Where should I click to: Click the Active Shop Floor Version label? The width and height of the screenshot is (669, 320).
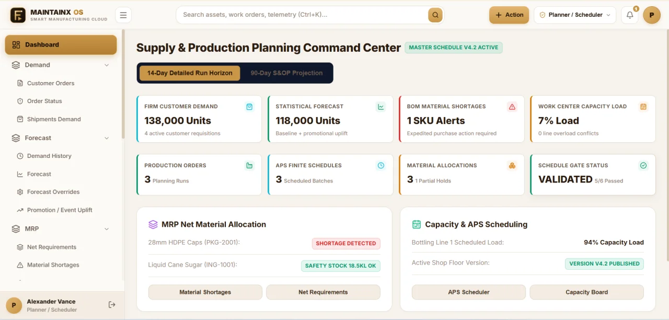coord(451,263)
